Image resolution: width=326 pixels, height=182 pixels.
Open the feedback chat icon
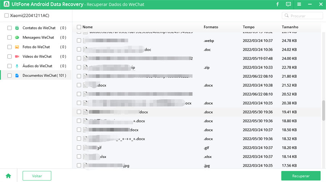pyautogui.click(x=288, y=5)
